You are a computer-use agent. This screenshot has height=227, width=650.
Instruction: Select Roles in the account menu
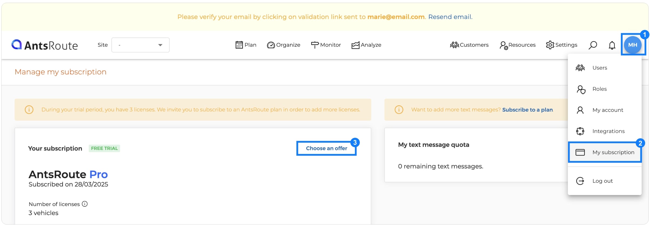[599, 89]
